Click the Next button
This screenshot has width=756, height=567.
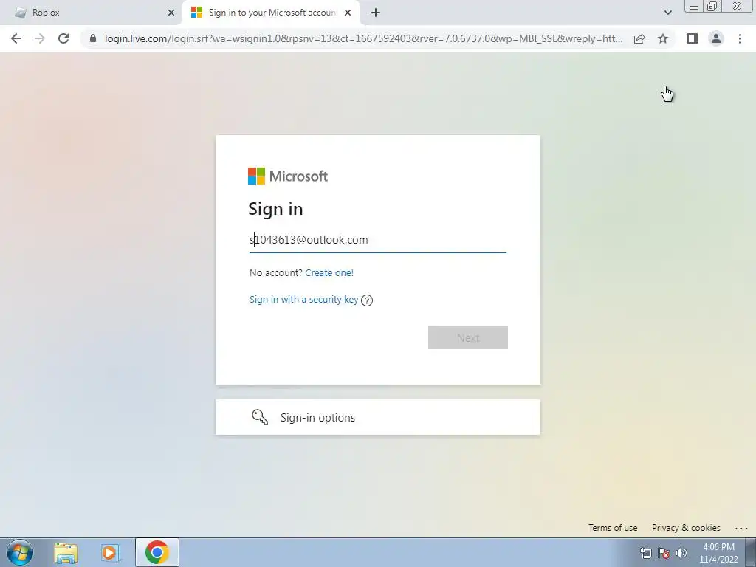click(467, 337)
